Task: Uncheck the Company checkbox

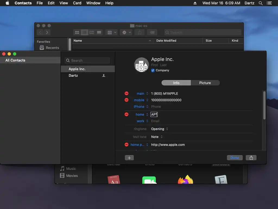Action: [153, 70]
